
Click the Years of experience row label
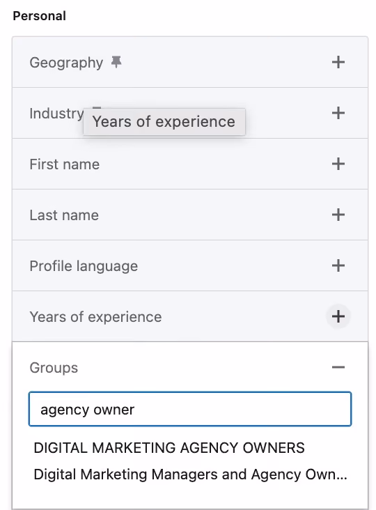pos(95,317)
